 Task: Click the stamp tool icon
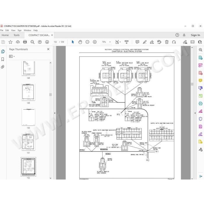[x=159, y=42]
